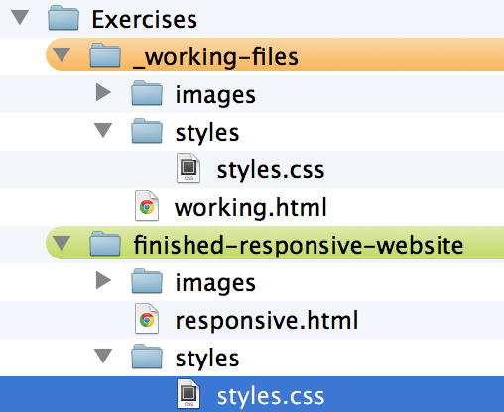The height and width of the screenshot is (412, 504).
Task: Collapse the Exercises folder disclosure triangle
Action: [x=20, y=18]
